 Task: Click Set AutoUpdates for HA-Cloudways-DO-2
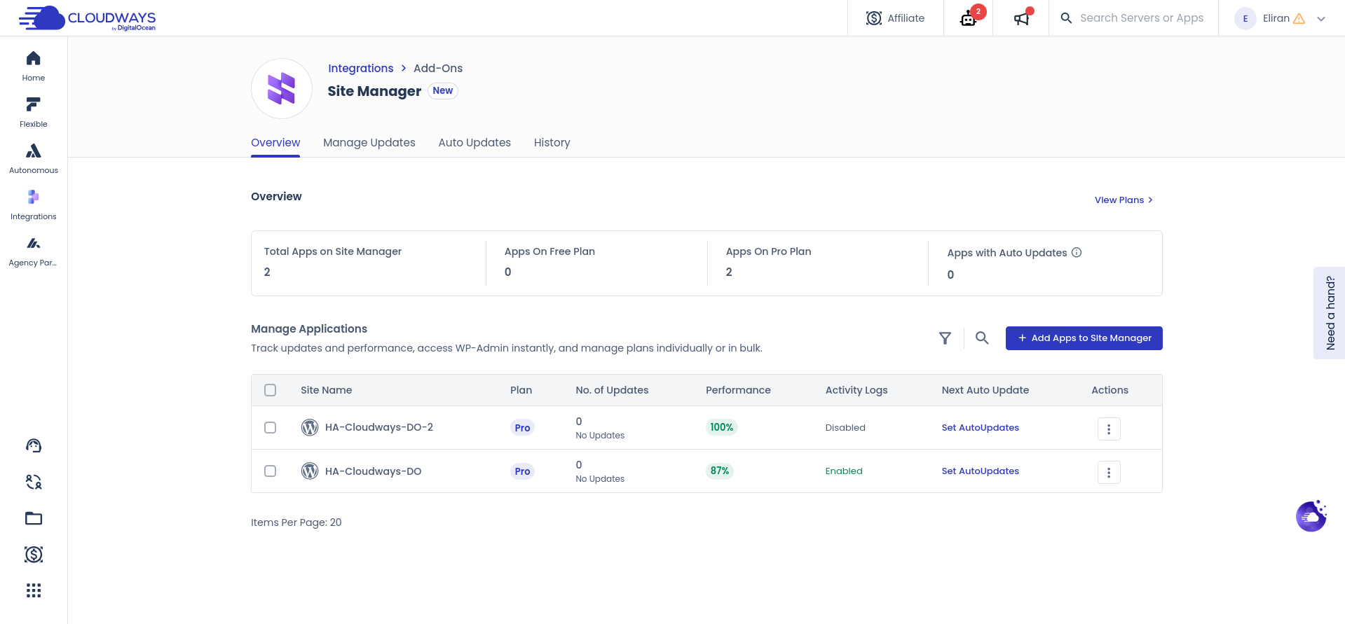pyautogui.click(x=980, y=428)
